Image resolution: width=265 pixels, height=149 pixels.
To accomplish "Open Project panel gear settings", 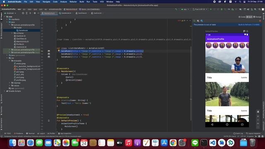I will coord(35,13).
